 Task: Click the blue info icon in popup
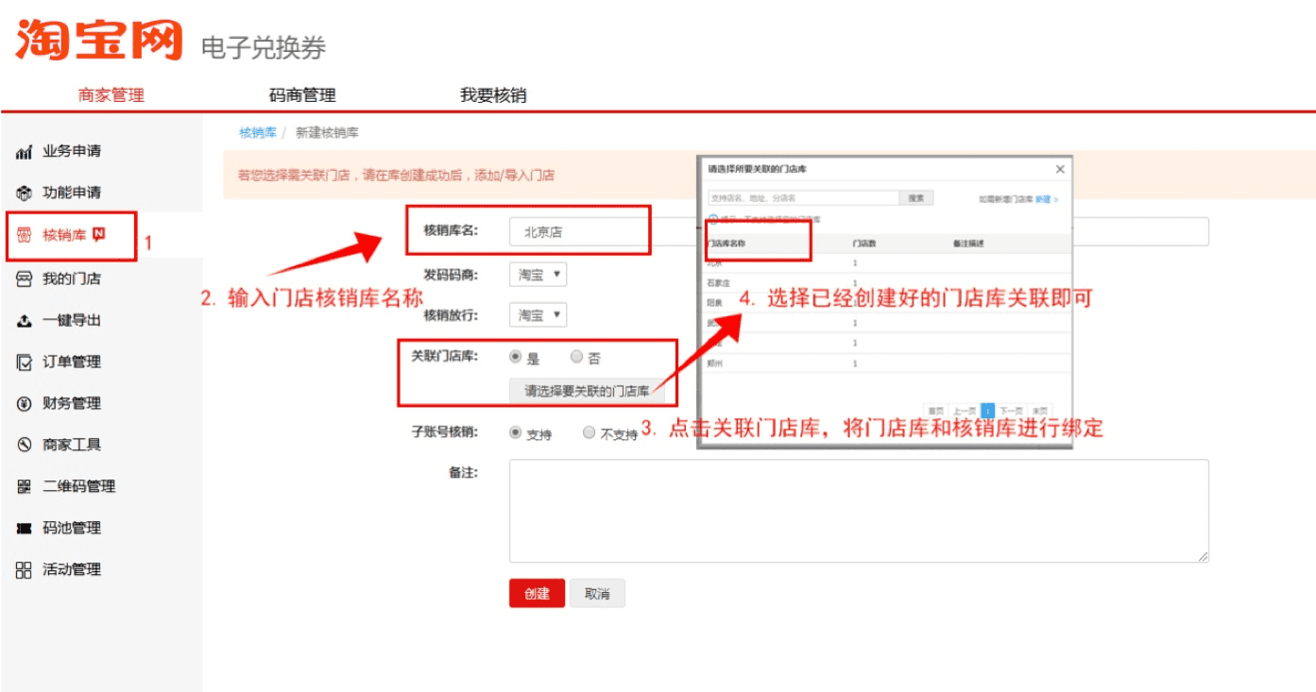pyautogui.click(x=713, y=219)
